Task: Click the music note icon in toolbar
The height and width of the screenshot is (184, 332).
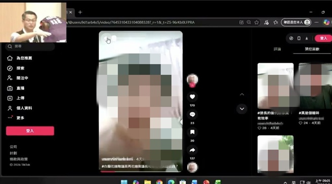Action: tap(266, 22)
